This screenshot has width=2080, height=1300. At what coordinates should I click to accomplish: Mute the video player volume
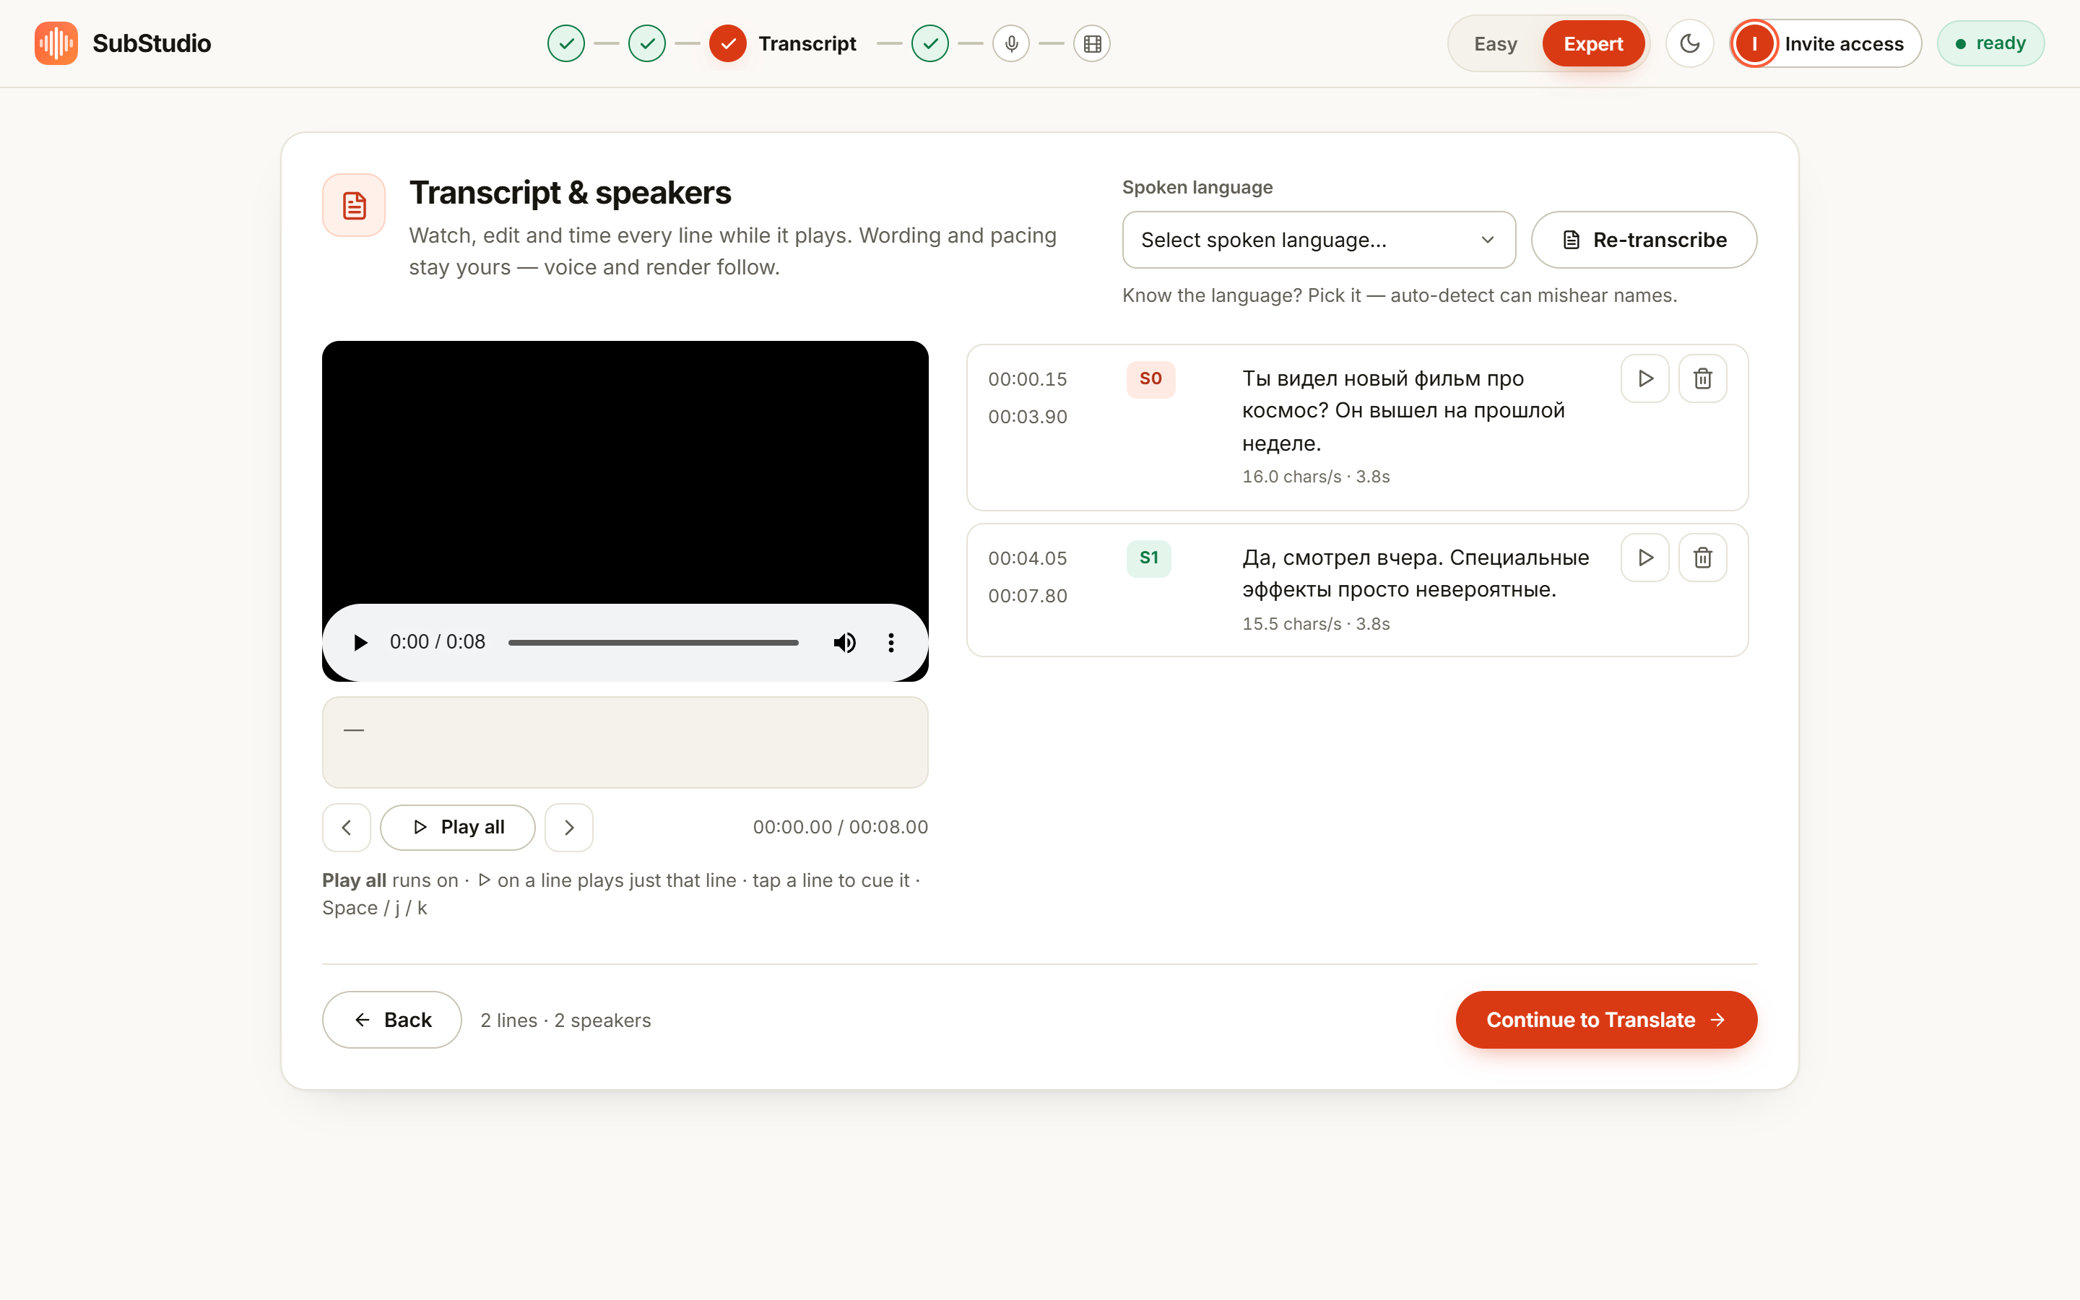[844, 642]
